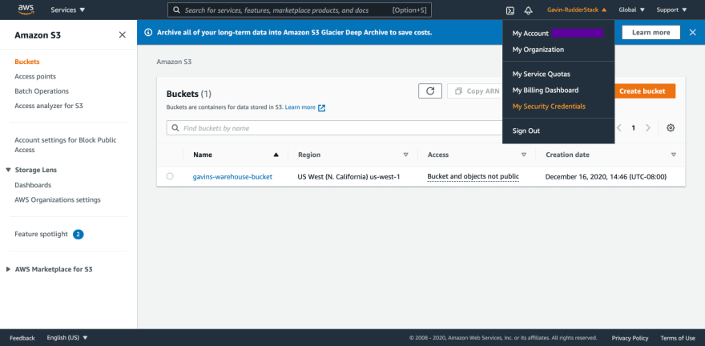Screen dimensions: 705x346
Task: Open bucket table settings gear icon
Action: 671,128
